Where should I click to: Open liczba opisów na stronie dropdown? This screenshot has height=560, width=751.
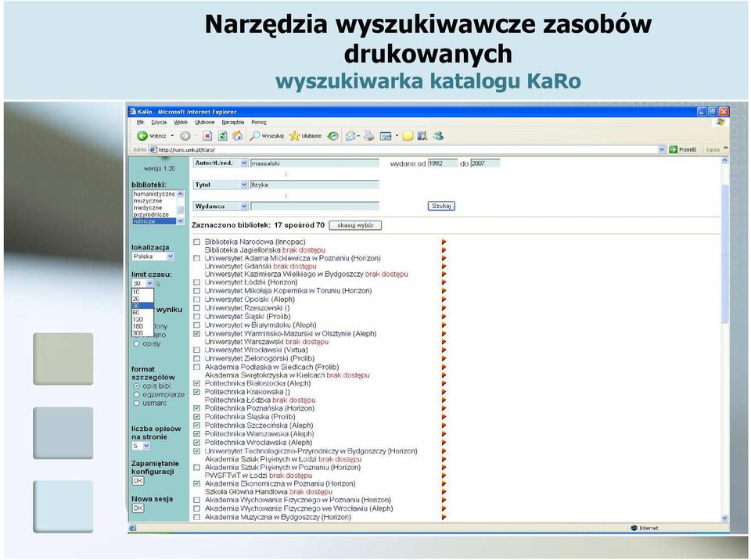[146, 446]
